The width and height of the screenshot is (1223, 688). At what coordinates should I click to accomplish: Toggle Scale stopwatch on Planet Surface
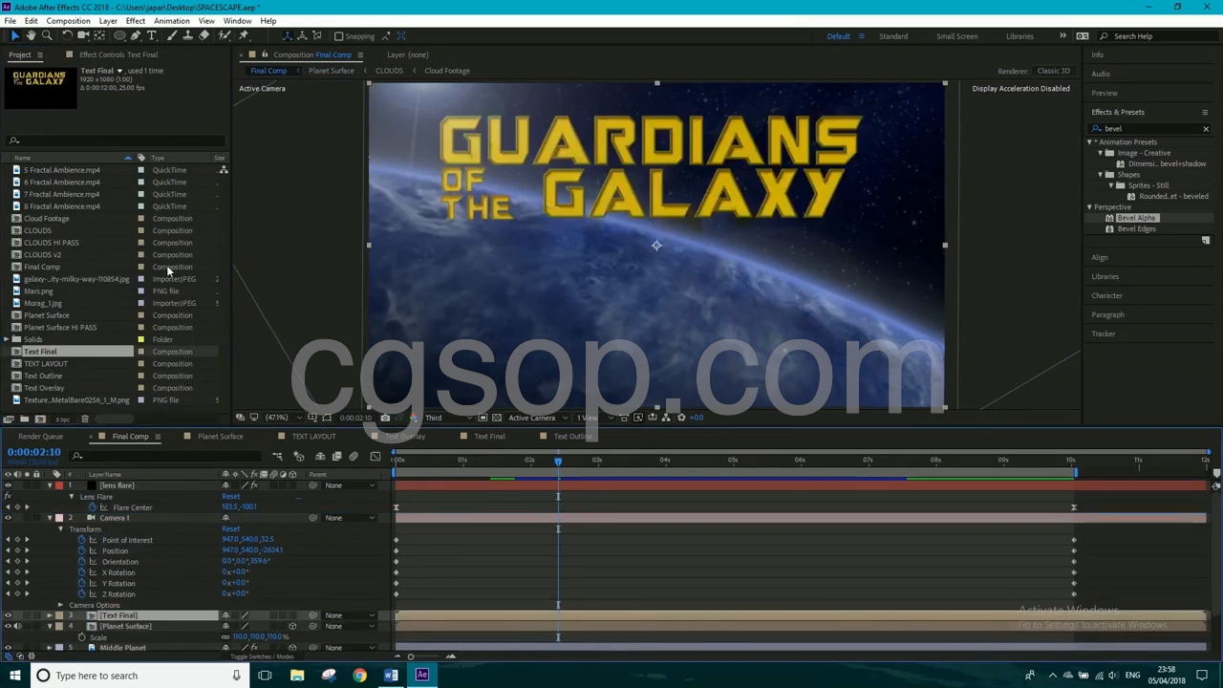[x=81, y=637]
